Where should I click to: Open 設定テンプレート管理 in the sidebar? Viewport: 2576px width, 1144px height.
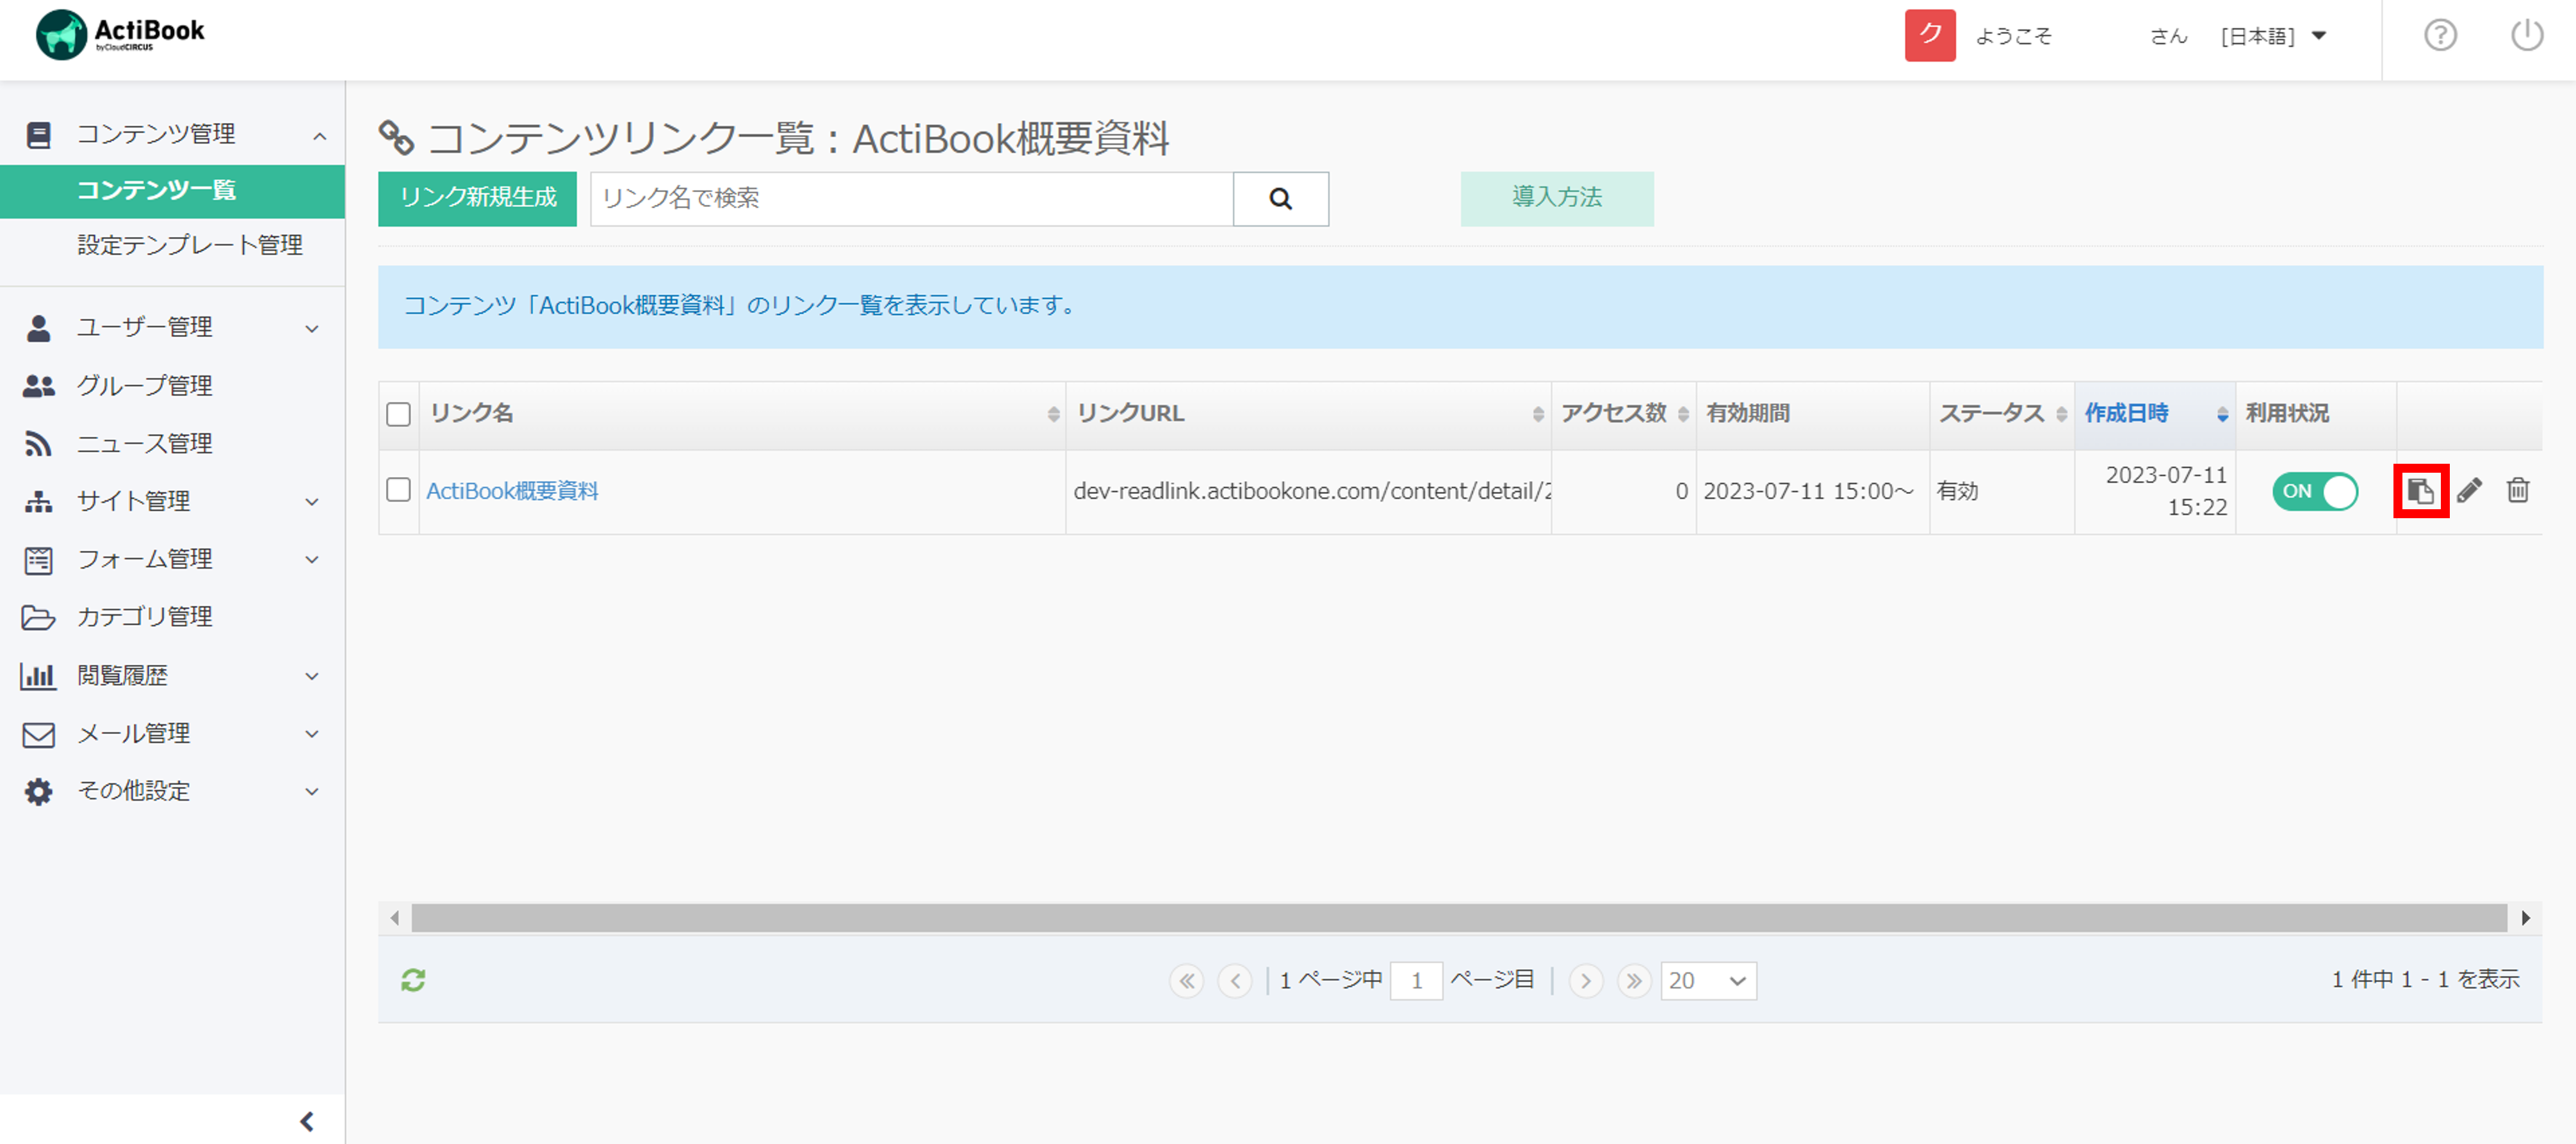coord(190,245)
